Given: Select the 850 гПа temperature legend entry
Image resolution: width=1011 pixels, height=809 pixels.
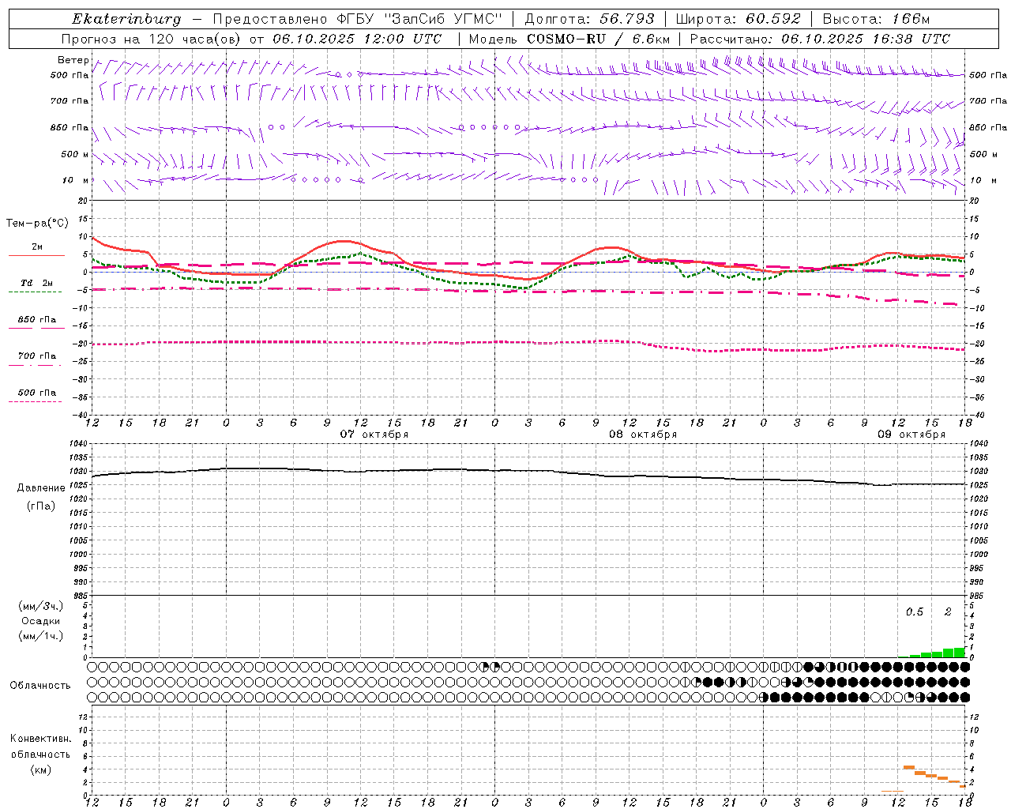Looking at the screenshot, I should (x=37, y=320).
